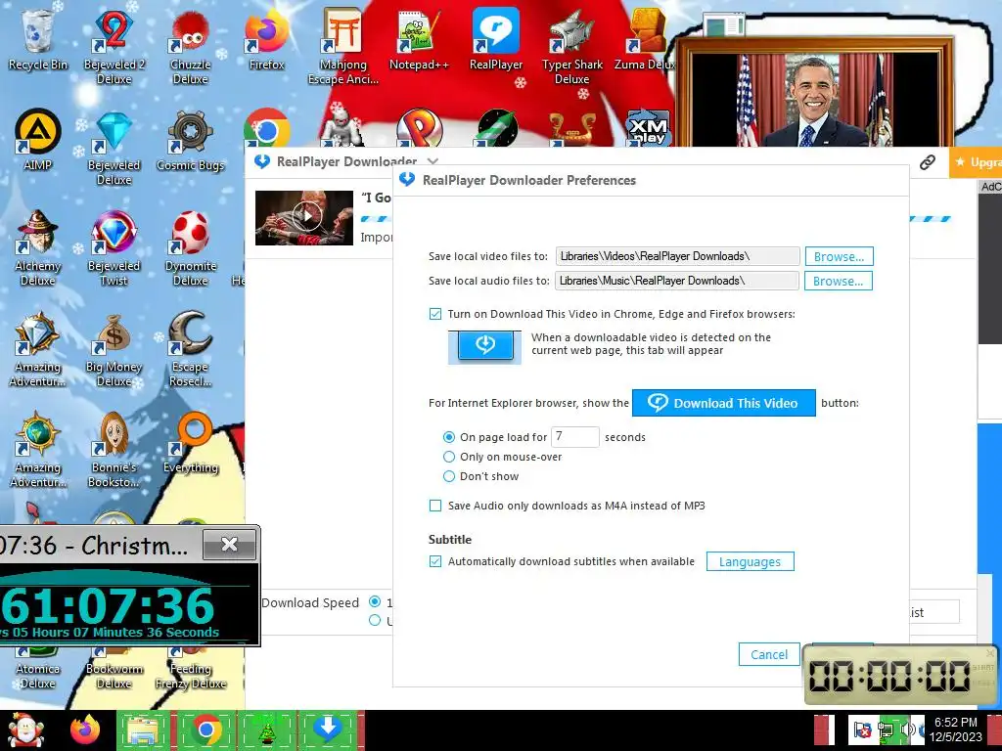Open XMPlay desktop icon
Screen dimensions: 1002x751
click(x=648, y=128)
